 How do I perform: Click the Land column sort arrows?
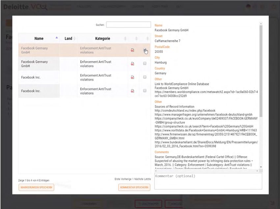(74, 39)
